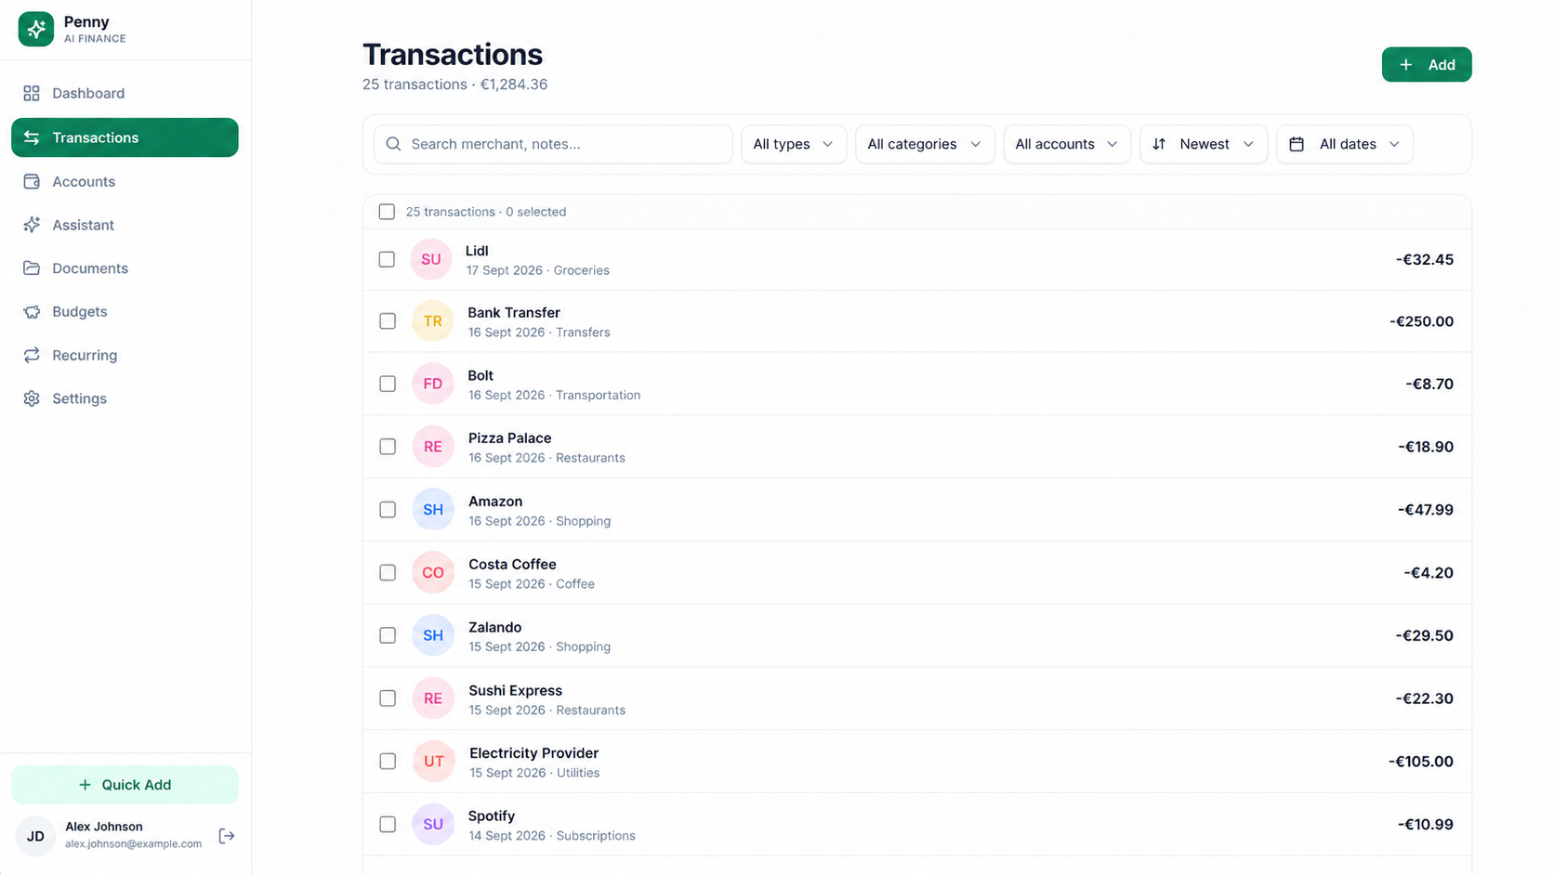Tick the select-all transactions checkbox
The image size is (1554, 874).
point(387,212)
